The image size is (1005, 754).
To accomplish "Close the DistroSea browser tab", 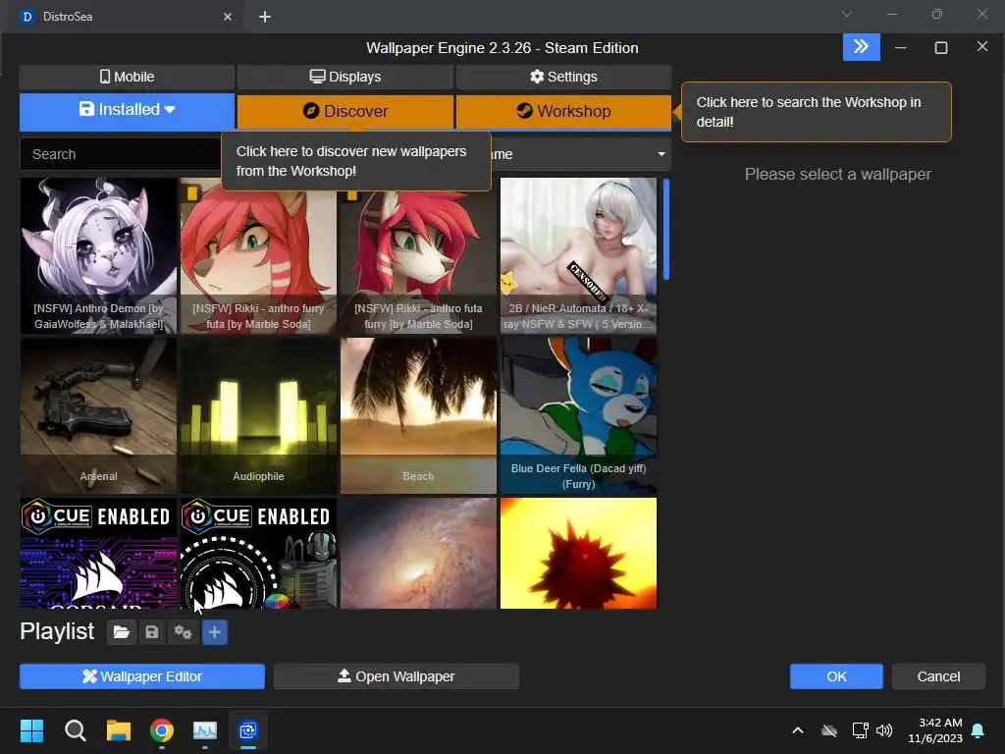I will [228, 17].
